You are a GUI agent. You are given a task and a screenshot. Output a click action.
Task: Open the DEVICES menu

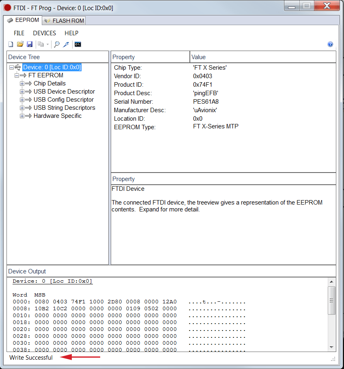45,33
